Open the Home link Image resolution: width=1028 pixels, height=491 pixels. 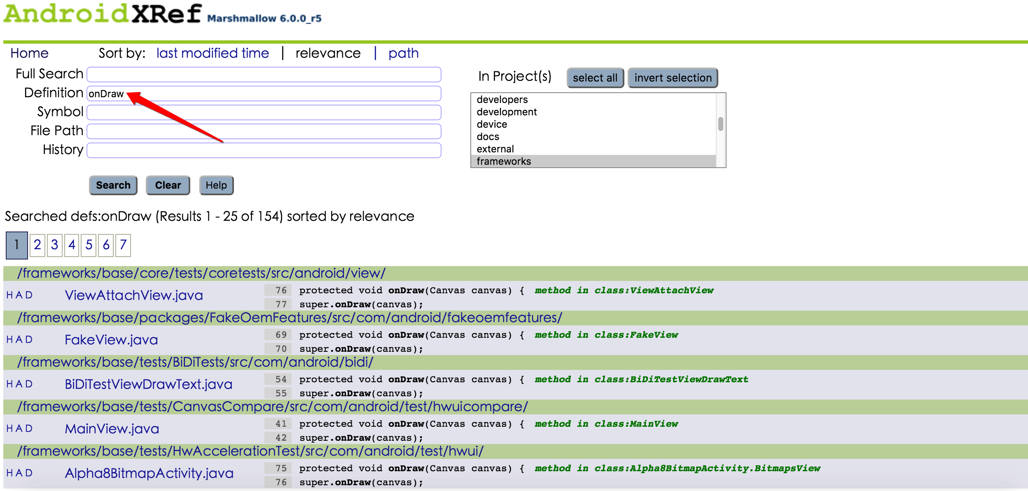click(x=29, y=53)
